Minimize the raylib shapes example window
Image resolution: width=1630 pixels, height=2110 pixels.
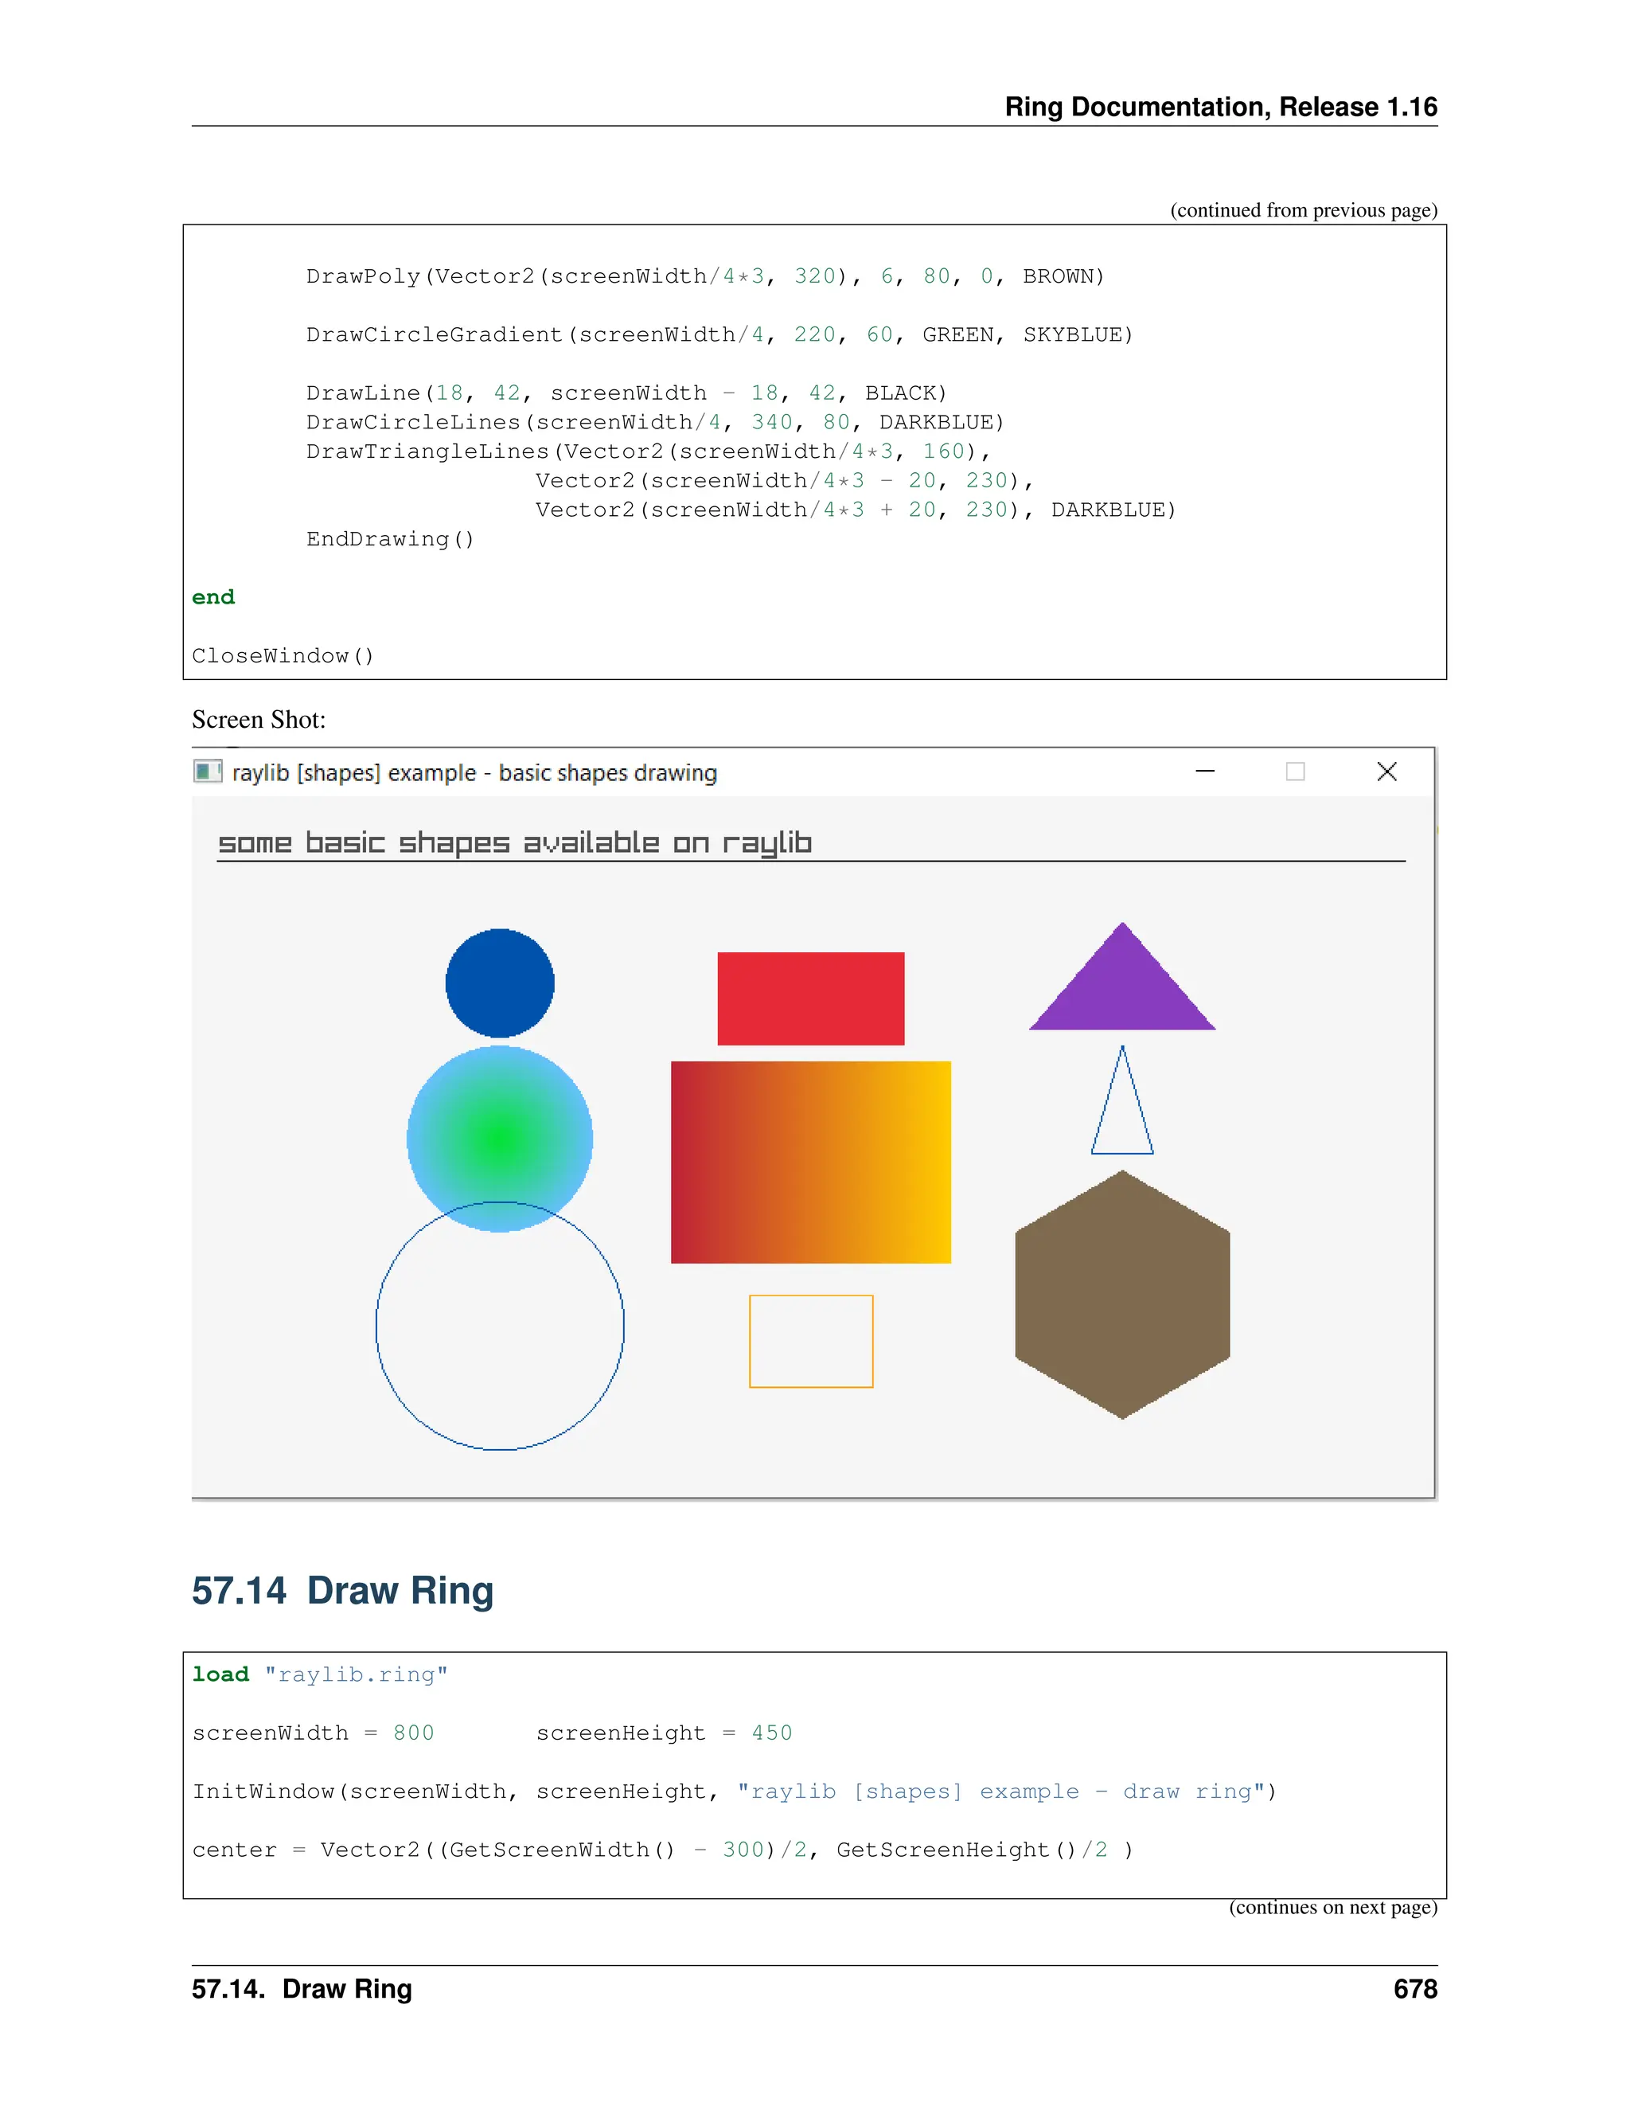[1204, 771]
